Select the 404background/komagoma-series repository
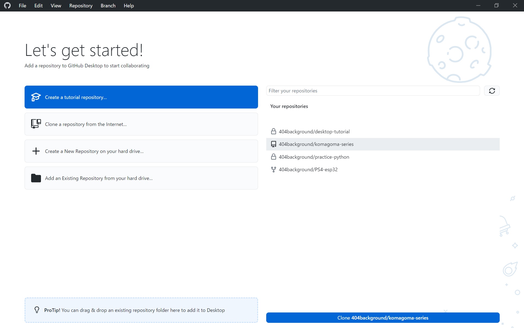The height and width of the screenshot is (328, 524). [x=316, y=144]
